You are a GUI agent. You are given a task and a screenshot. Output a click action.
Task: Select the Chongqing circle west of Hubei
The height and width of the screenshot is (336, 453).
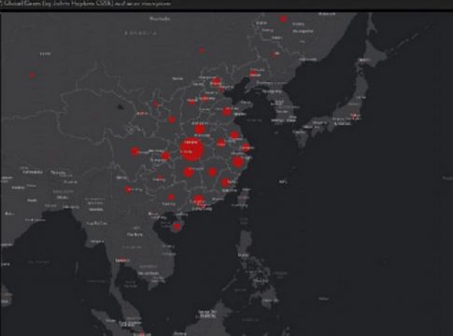pyautogui.click(x=165, y=156)
